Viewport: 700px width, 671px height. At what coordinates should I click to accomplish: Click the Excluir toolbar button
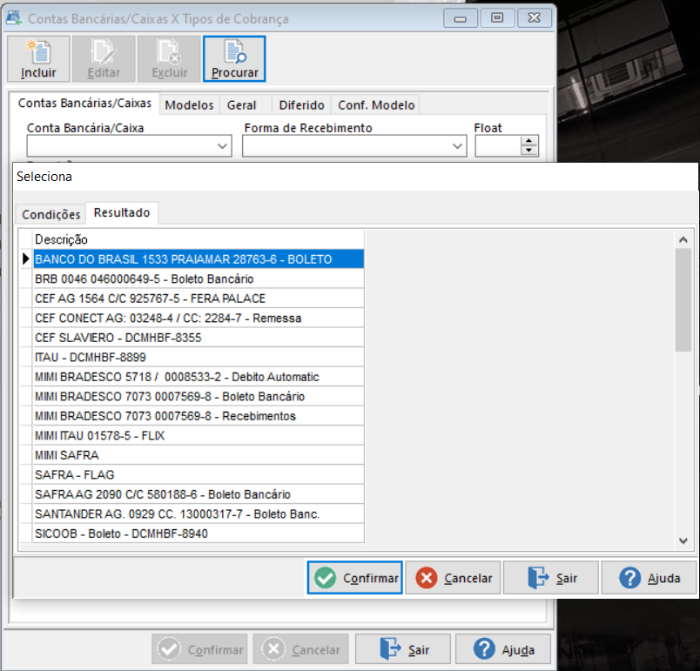click(x=169, y=59)
